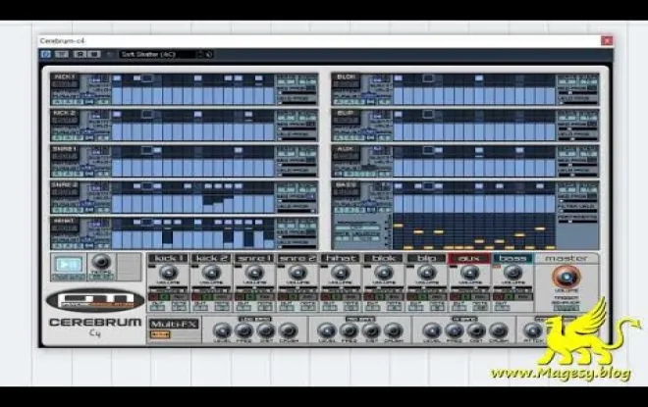Click the green solo button under kick 1

pyautogui.click(x=165, y=297)
